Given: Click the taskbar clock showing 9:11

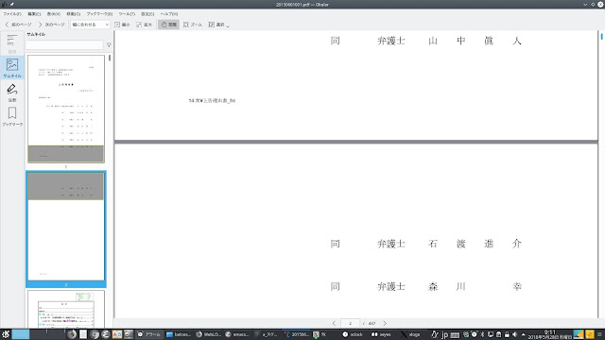Looking at the screenshot, I should [x=550, y=334].
